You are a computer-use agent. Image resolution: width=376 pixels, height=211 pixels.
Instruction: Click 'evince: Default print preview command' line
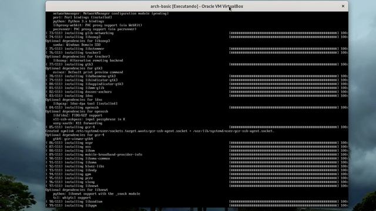[x=88, y=72]
